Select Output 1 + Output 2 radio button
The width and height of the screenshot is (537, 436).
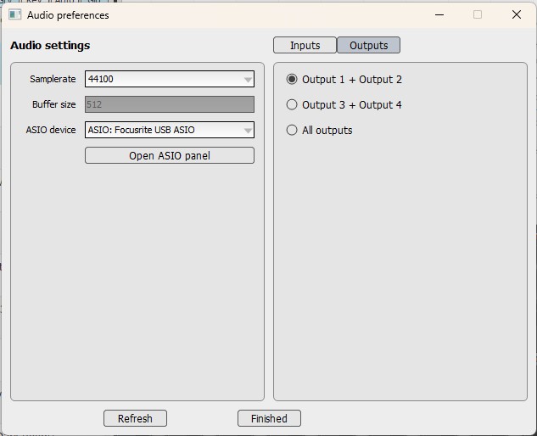coord(293,80)
